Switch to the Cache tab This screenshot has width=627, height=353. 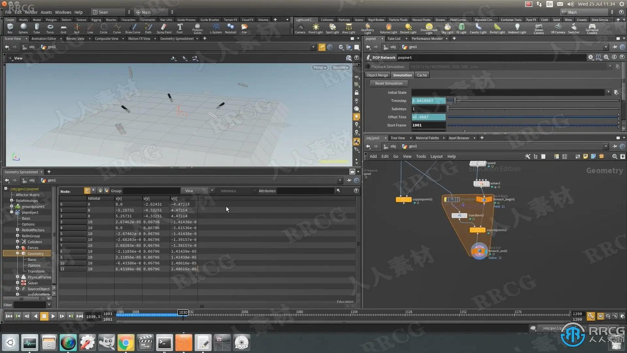pyautogui.click(x=422, y=75)
